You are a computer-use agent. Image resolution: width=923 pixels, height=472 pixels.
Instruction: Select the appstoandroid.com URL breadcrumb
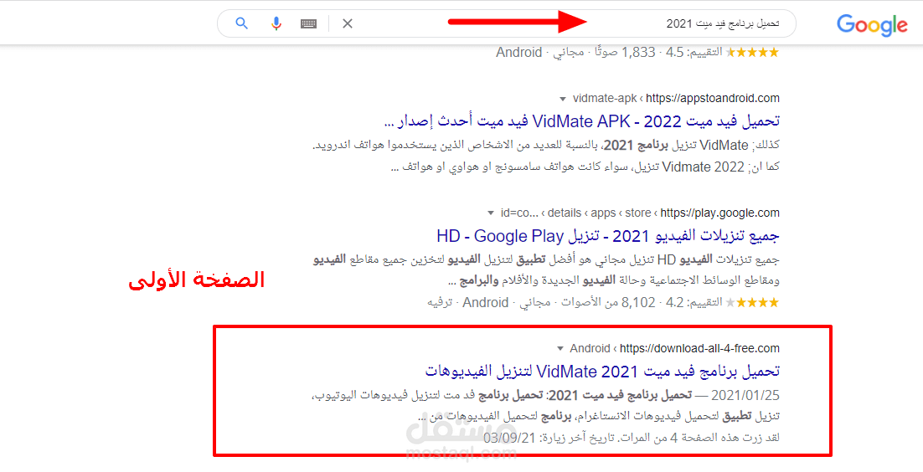tap(676, 98)
